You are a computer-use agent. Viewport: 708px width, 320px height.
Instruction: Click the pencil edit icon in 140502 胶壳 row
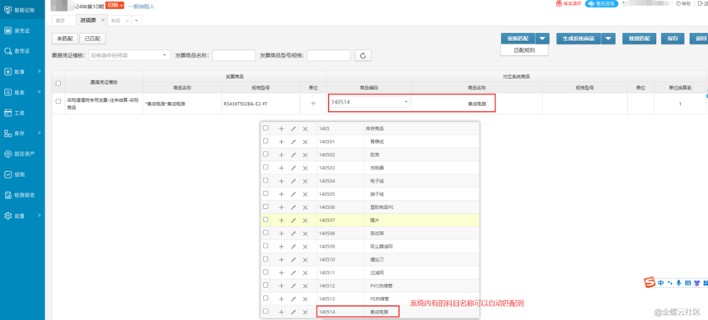(293, 155)
